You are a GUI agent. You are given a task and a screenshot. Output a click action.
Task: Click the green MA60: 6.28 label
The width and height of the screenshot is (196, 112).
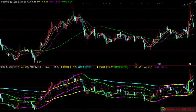67,2
